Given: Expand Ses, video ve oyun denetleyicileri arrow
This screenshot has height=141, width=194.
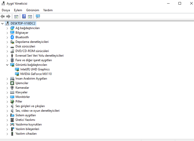Looking at the screenshot, I should coord(7,111).
